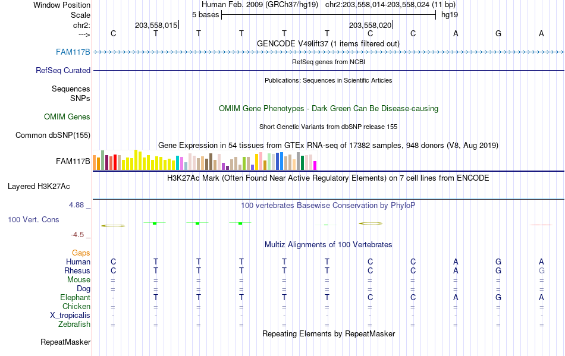The width and height of the screenshot is (565, 356).
Task: Click the red PhyloP mark under the last base
Action: 541,225
